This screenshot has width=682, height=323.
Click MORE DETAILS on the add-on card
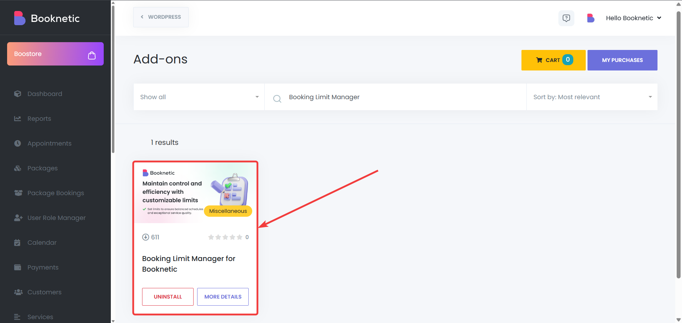pos(223,297)
